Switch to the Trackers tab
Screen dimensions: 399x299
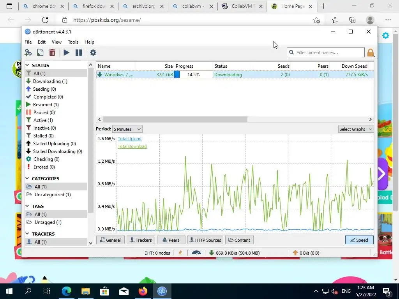coord(141,240)
